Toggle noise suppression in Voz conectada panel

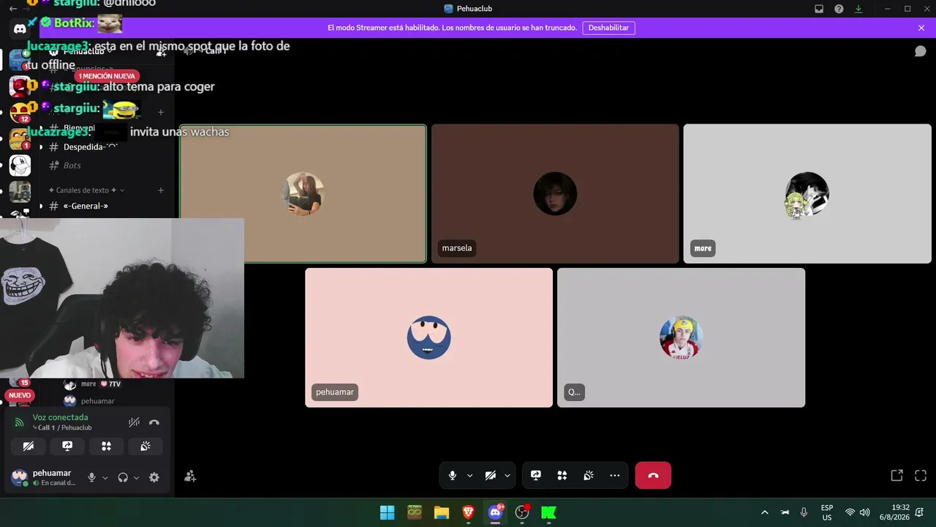(x=134, y=422)
